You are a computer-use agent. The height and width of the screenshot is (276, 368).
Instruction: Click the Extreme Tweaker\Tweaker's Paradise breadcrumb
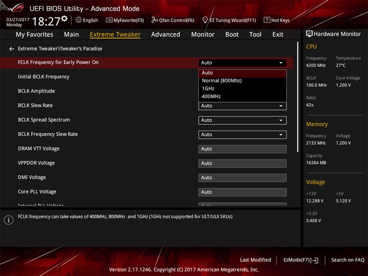pos(60,49)
